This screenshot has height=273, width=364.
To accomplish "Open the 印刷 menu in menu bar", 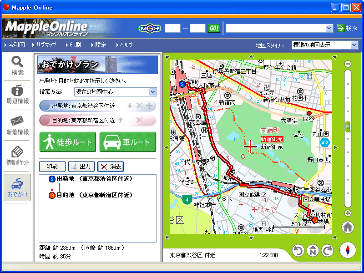I will [x=73, y=45].
